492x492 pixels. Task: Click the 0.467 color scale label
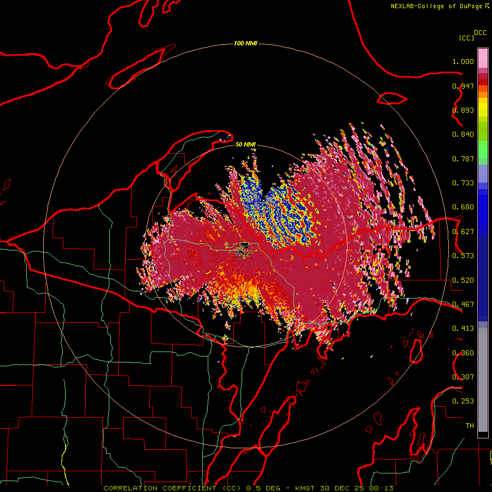(x=463, y=304)
